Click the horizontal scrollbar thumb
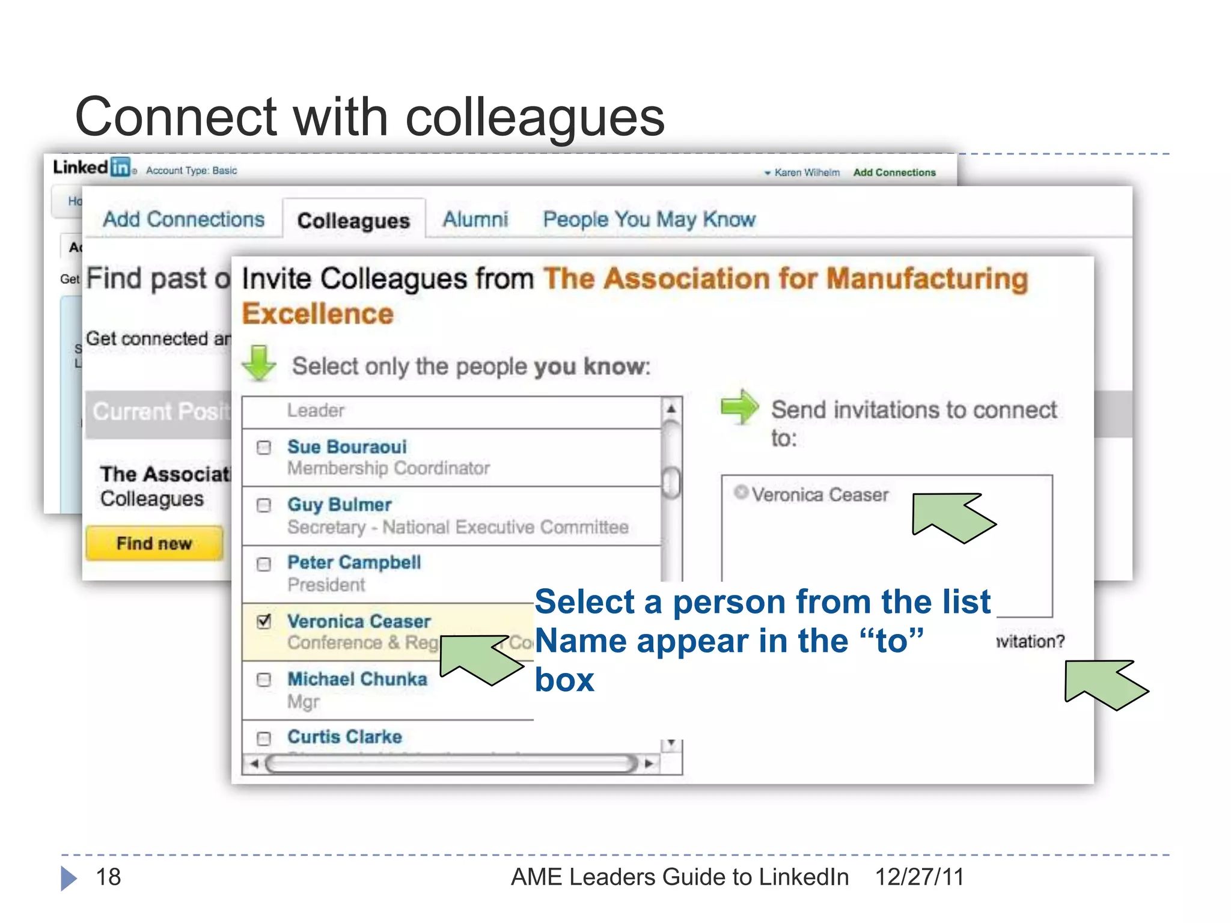Image resolution: width=1231 pixels, height=923 pixels. tap(451, 764)
